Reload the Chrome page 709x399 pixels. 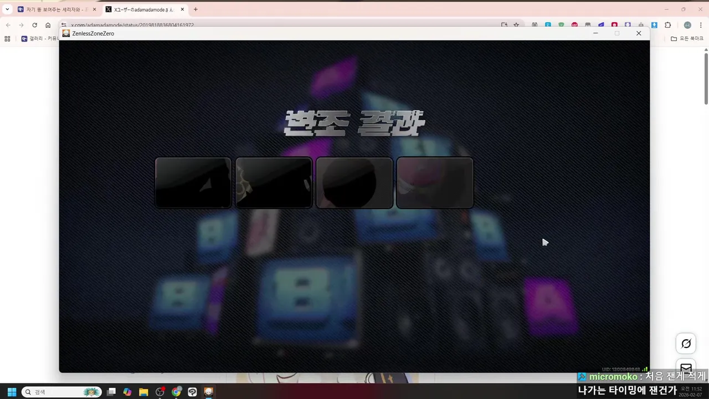(x=34, y=25)
